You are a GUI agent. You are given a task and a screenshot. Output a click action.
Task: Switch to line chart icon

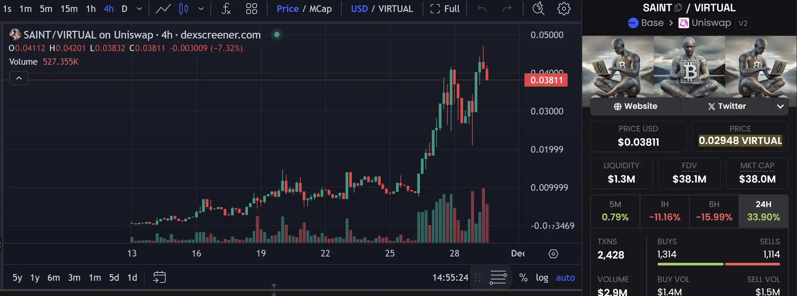[163, 9]
